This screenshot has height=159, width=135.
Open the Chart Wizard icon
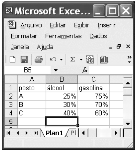pos(104,59)
